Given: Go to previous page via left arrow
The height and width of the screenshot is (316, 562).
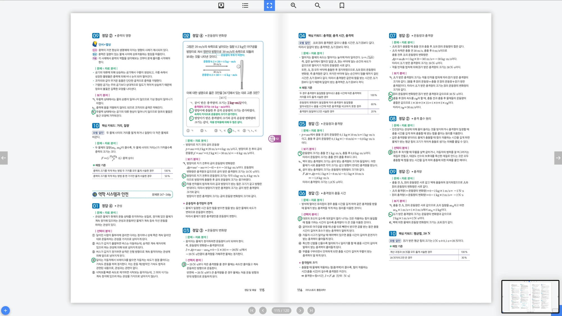Looking at the screenshot, I should coord(4,158).
